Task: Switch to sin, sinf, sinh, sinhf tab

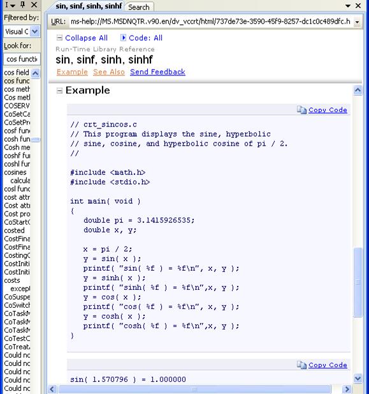Action: pyautogui.click(x=89, y=6)
